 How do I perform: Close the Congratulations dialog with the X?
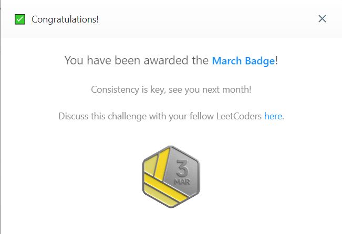pos(322,19)
